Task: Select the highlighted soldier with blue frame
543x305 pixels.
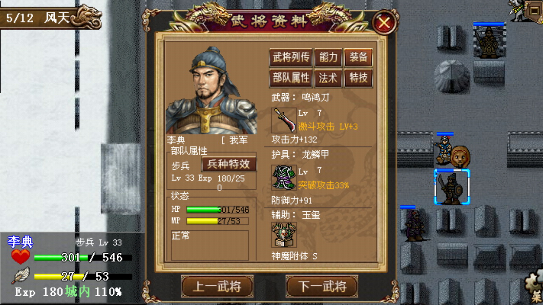Action: coord(452,187)
